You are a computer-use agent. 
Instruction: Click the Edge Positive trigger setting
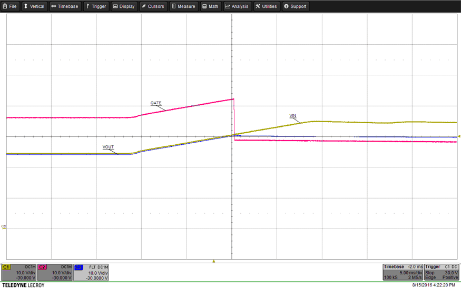pyautogui.click(x=442, y=277)
